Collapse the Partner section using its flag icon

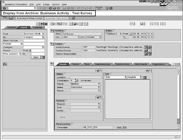pos(52,44)
